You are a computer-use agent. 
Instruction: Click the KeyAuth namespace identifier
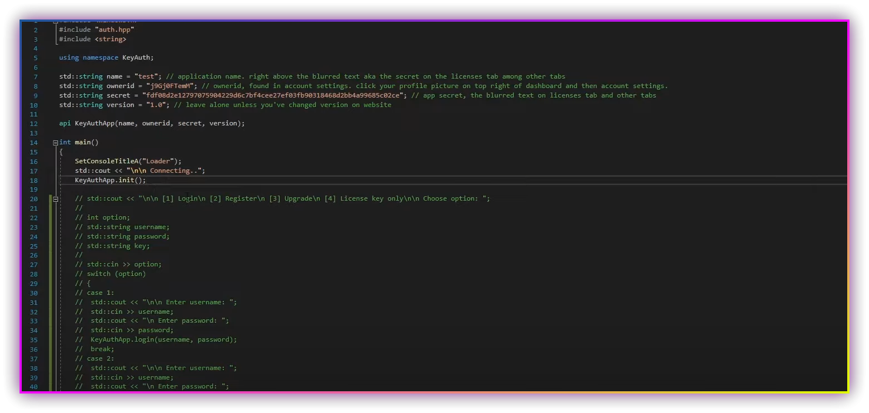pyautogui.click(x=136, y=57)
